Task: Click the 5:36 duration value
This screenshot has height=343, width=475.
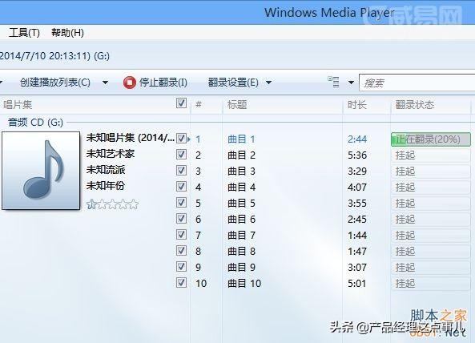Action: (x=357, y=155)
